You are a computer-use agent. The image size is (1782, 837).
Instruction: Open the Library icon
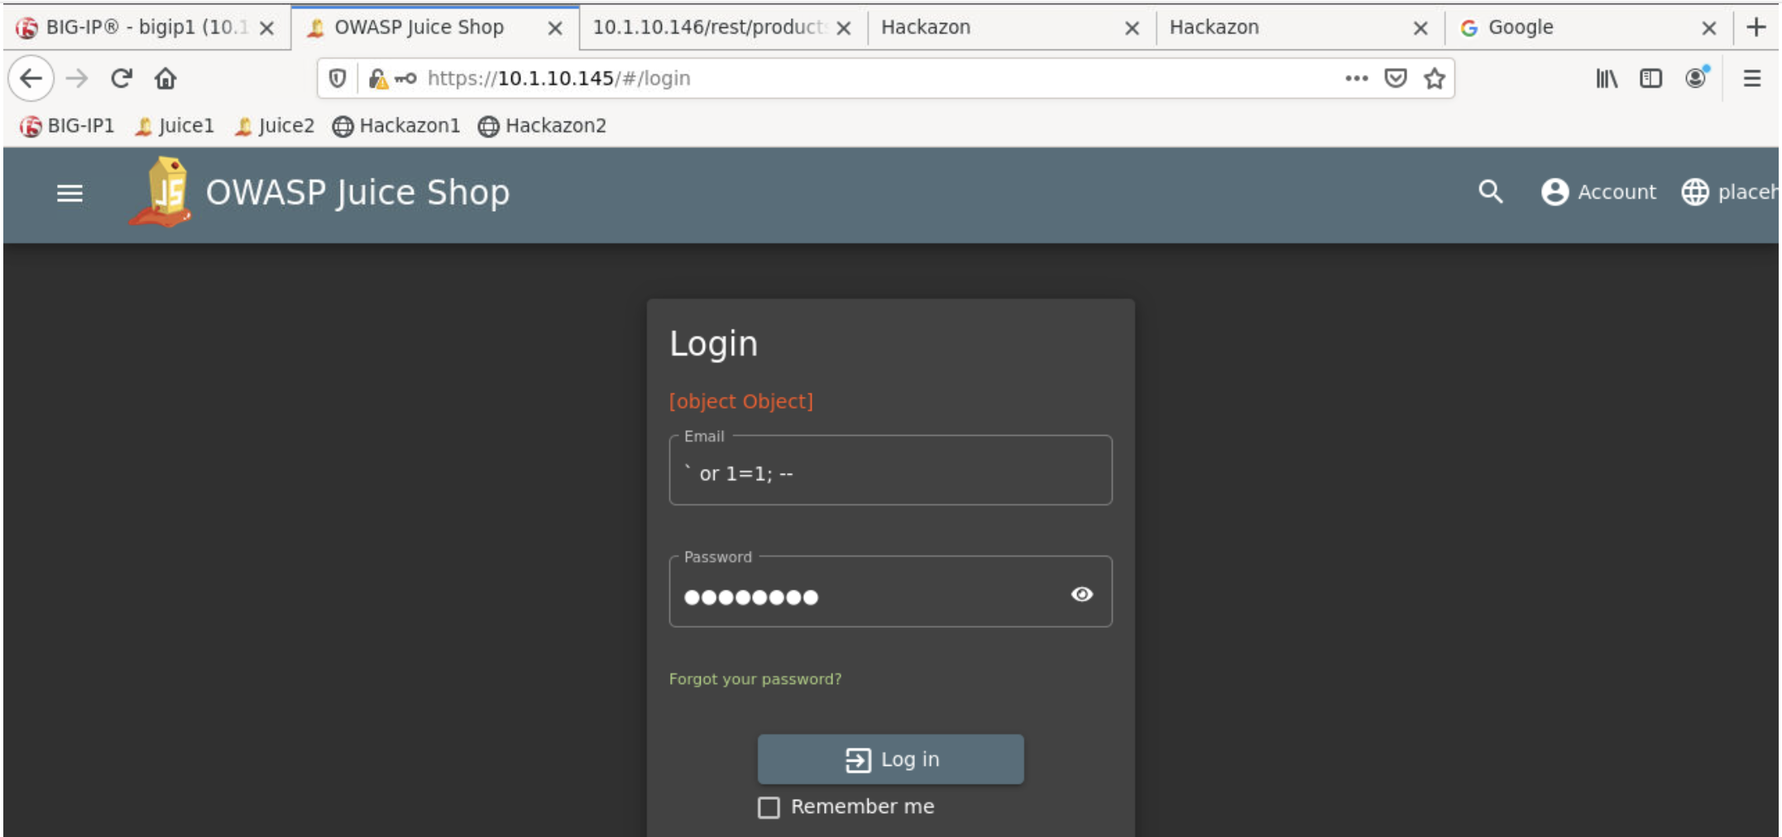pos(1607,79)
